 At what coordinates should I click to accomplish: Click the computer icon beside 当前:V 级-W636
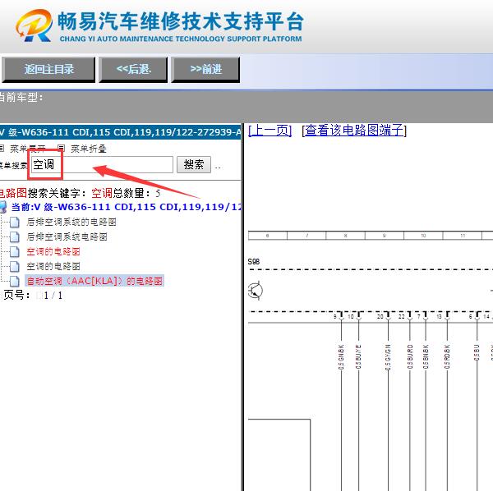(3, 207)
